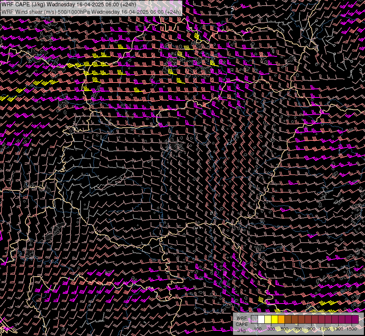Viewport: 365px width, 336px height.
Task: Click the 1300 value on the legend
Action: point(338,329)
